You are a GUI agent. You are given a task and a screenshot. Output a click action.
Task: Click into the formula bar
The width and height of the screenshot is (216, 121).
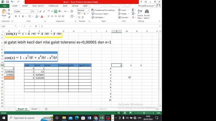[99, 26]
